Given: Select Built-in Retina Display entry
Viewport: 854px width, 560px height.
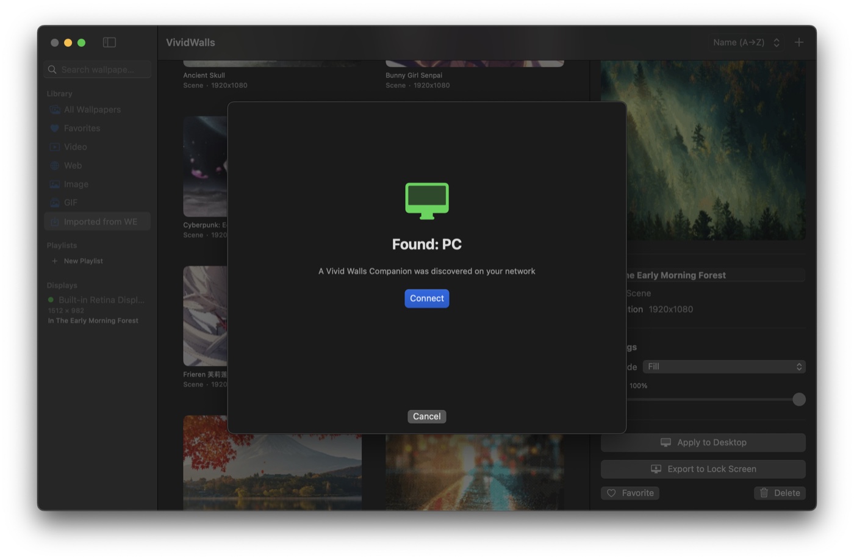Looking at the screenshot, I should tap(98, 300).
